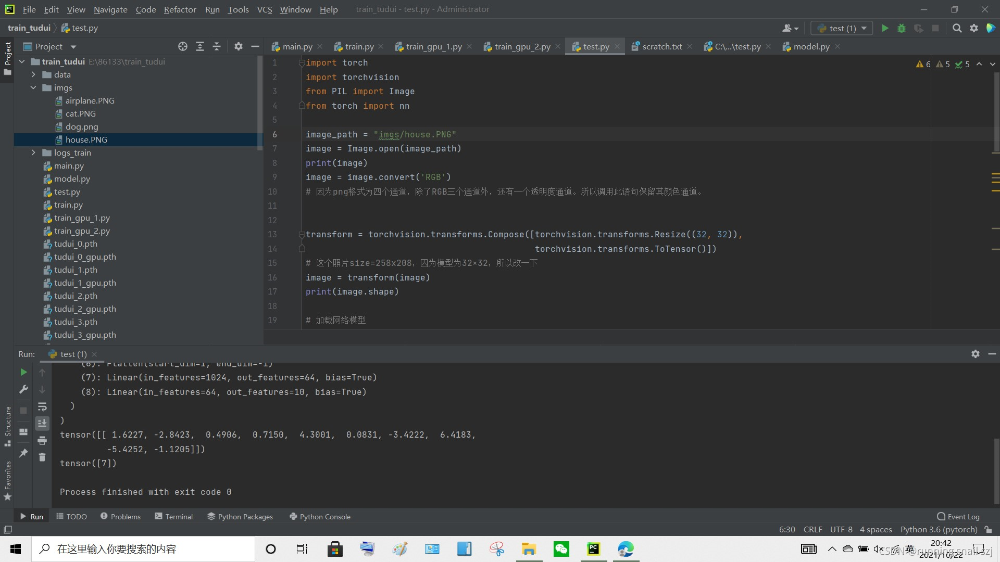Toggle soft-wrap in the Run console
Image resolution: width=1000 pixels, height=562 pixels.
coord(42,406)
